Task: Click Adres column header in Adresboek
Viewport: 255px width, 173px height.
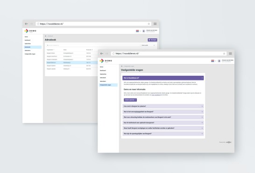Action: (x=65, y=50)
